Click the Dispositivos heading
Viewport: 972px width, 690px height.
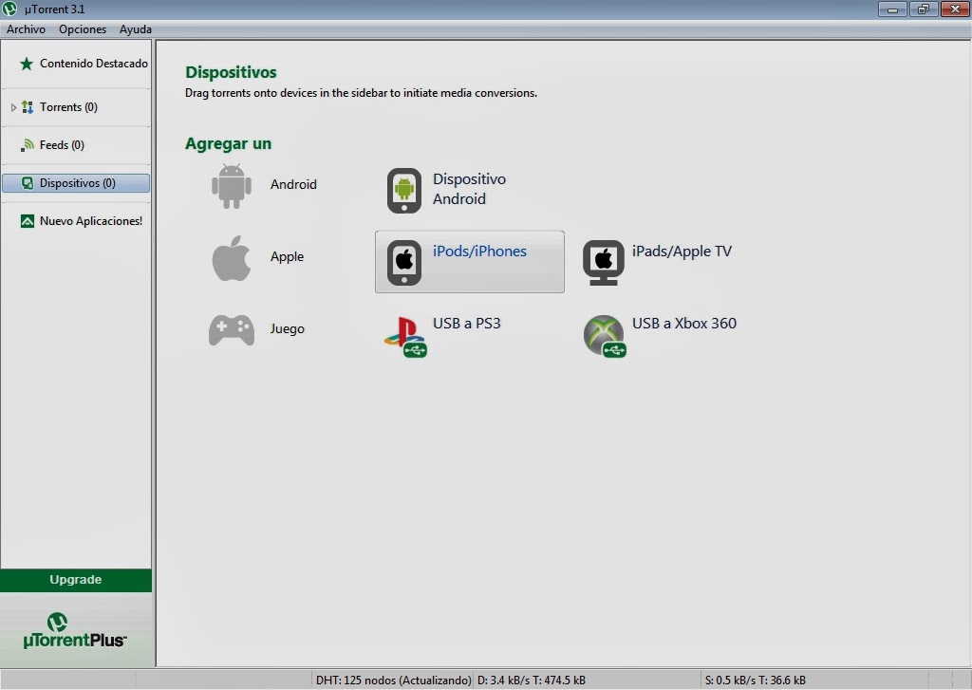(x=231, y=72)
